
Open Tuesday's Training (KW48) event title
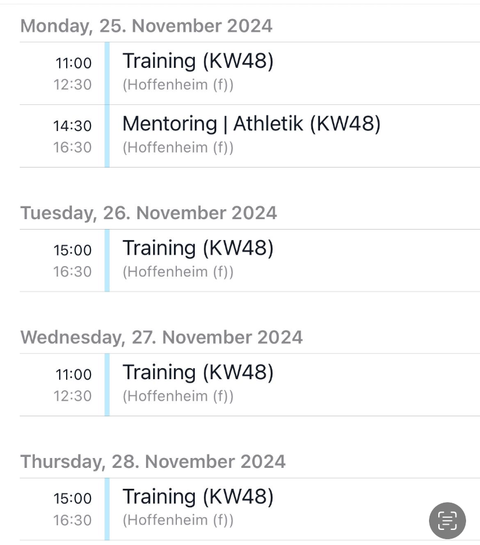click(x=198, y=248)
